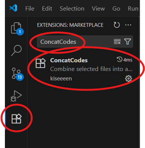Select the ConcatCodes extension by kiseeeen
This screenshot has width=145, height=148.
coord(83,69)
